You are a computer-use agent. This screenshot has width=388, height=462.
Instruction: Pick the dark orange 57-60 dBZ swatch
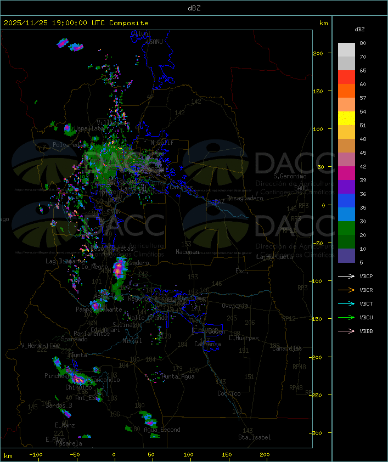[346, 91]
